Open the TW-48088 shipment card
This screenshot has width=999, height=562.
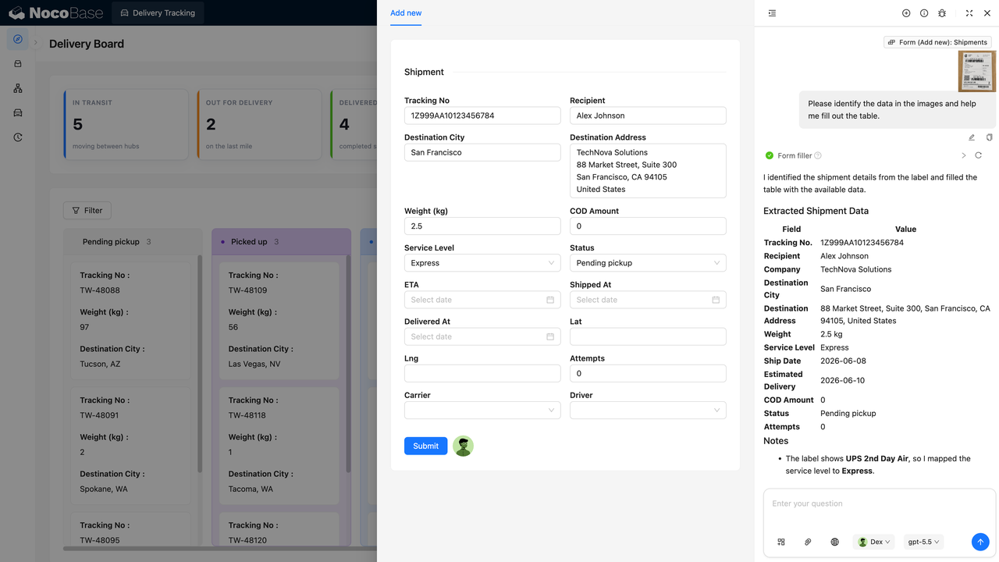[130, 320]
